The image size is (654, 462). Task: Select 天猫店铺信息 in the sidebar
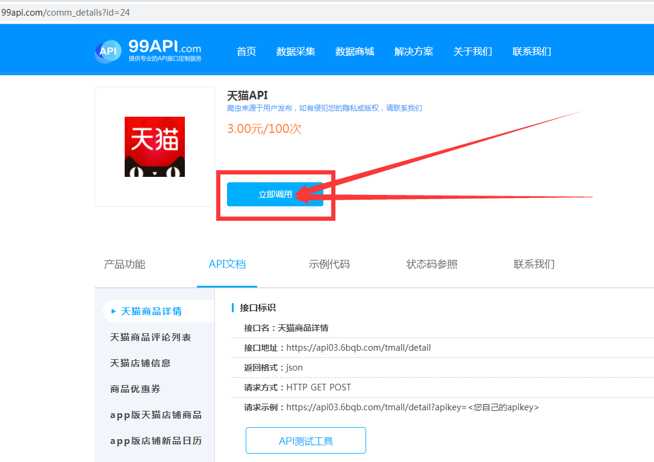(140, 363)
